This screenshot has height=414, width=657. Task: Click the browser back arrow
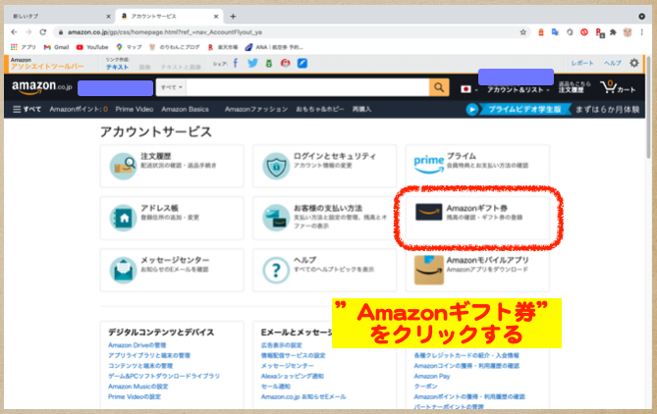(14, 32)
